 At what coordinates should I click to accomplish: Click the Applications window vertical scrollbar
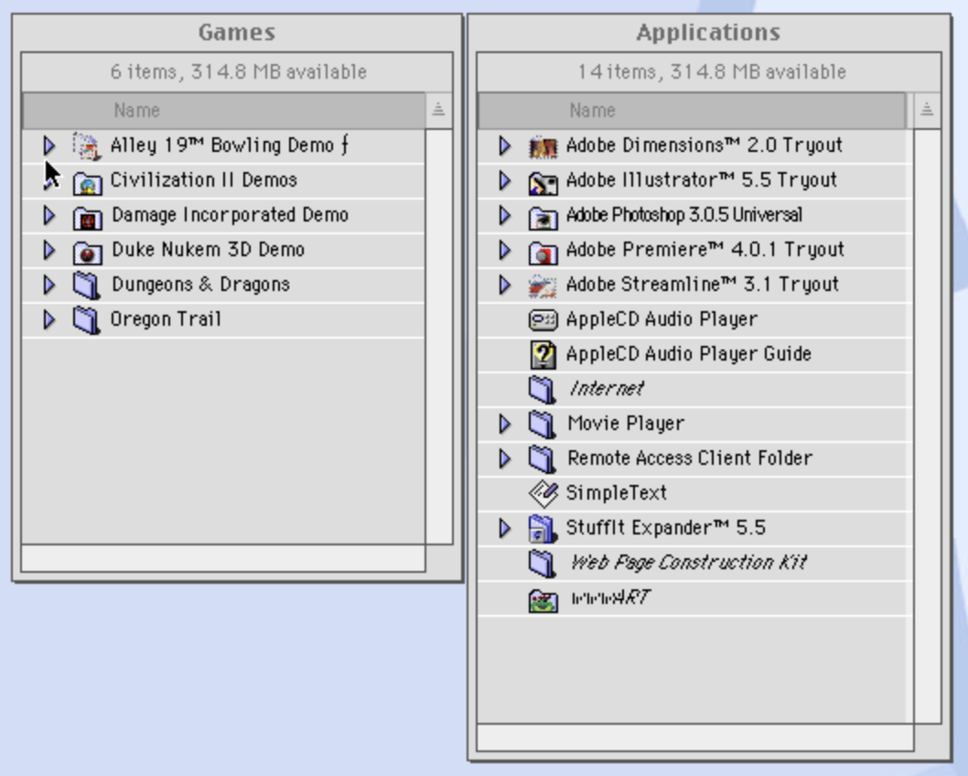pyautogui.click(x=927, y=426)
